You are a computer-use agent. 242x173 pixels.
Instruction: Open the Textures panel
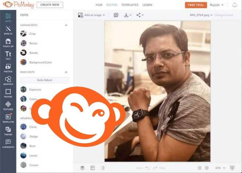click(x=8, y=105)
